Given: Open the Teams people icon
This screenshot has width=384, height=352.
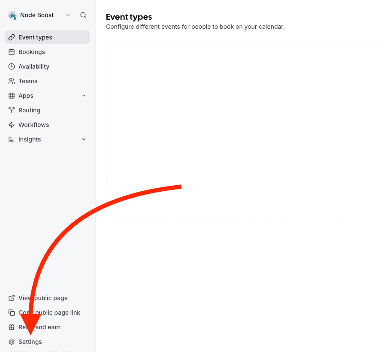Looking at the screenshot, I should (x=12, y=81).
